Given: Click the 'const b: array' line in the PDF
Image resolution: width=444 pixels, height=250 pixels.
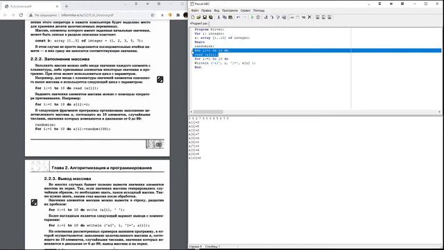Looking at the screenshot, I should (89, 41).
